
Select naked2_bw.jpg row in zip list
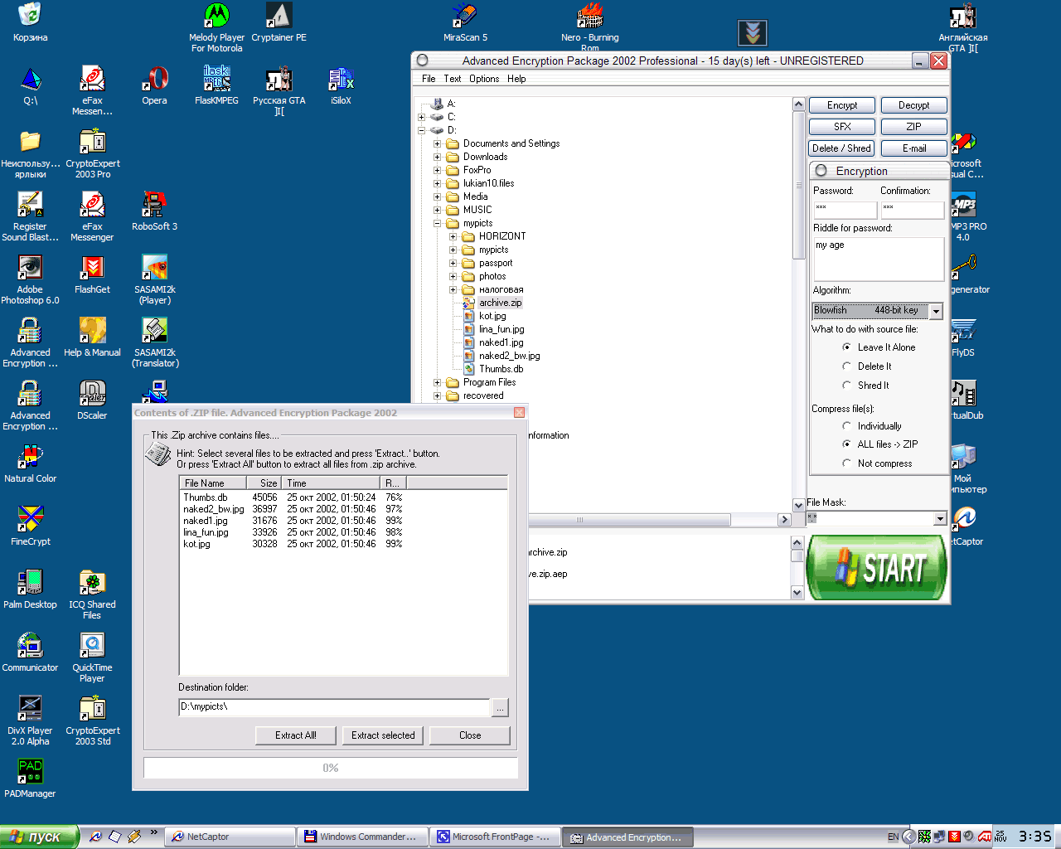click(293, 509)
